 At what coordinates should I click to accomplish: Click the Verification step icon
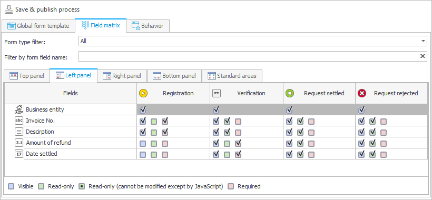pos(217,93)
